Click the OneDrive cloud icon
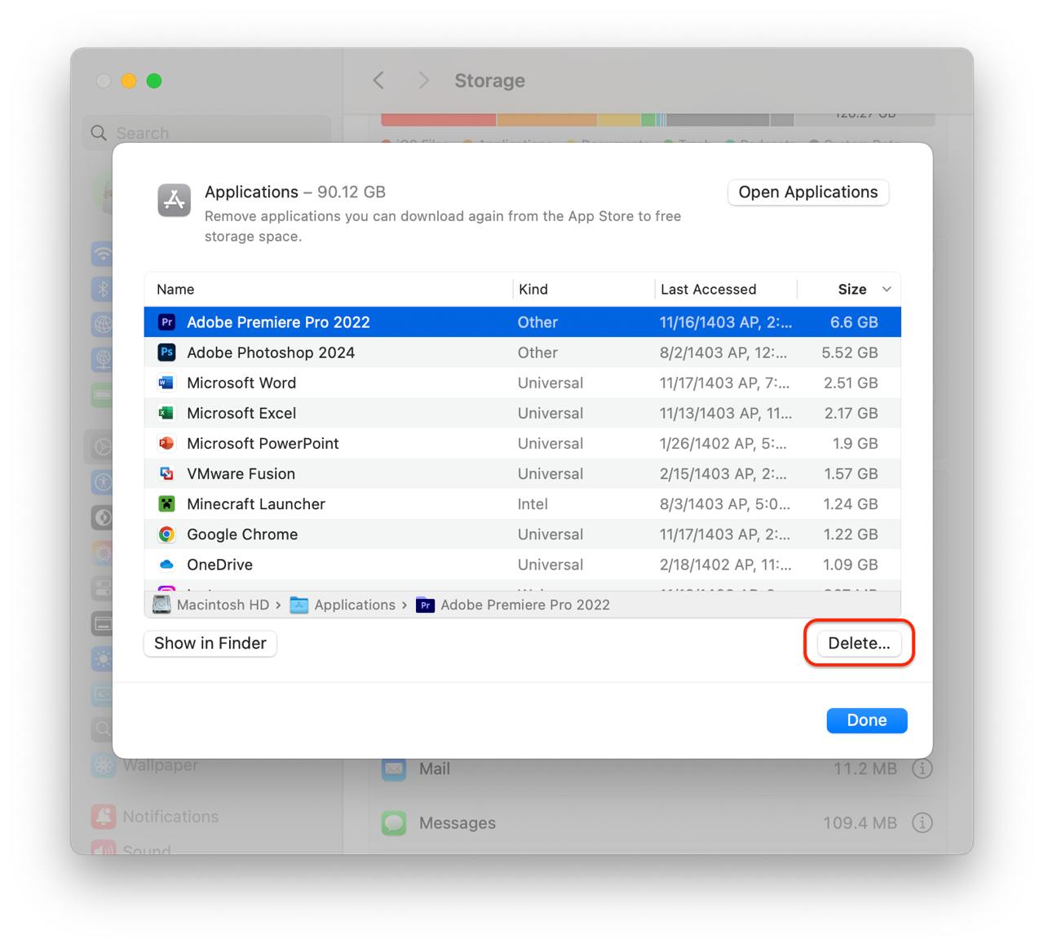This screenshot has width=1044, height=948. pyautogui.click(x=166, y=565)
